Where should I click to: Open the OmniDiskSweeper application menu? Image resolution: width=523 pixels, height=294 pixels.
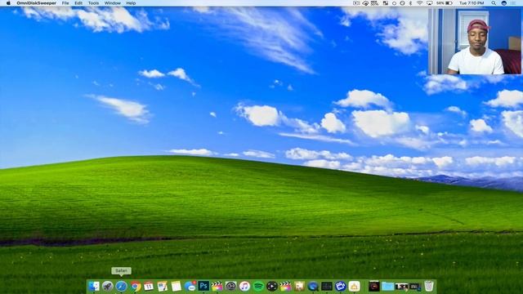(x=36, y=3)
